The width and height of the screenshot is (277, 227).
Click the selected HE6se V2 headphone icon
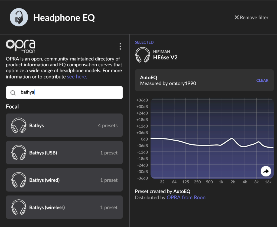point(143,55)
